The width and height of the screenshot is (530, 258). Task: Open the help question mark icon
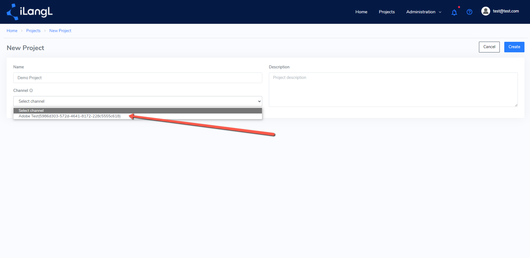click(x=469, y=12)
